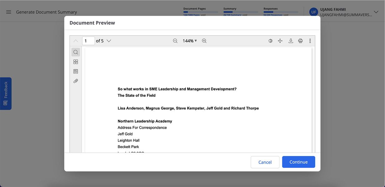The width and height of the screenshot is (385, 187).
Task: Click the authors line starting "Lisa Anderson"
Action: pyautogui.click(x=188, y=108)
